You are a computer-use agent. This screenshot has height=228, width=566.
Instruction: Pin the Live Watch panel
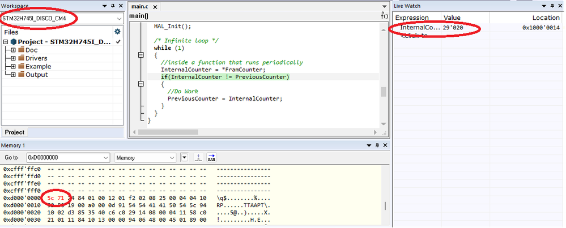point(552,6)
